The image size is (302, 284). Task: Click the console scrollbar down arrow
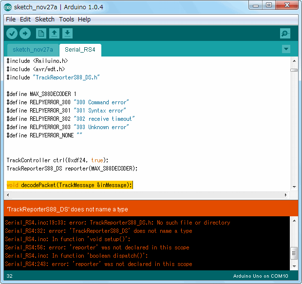[x=294, y=266]
